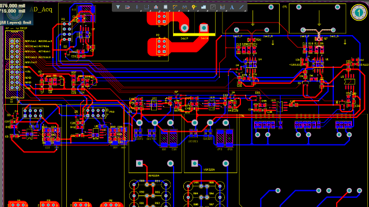Open the magnet Snap options tool
The height and width of the screenshot is (207, 369).
(127, 7)
